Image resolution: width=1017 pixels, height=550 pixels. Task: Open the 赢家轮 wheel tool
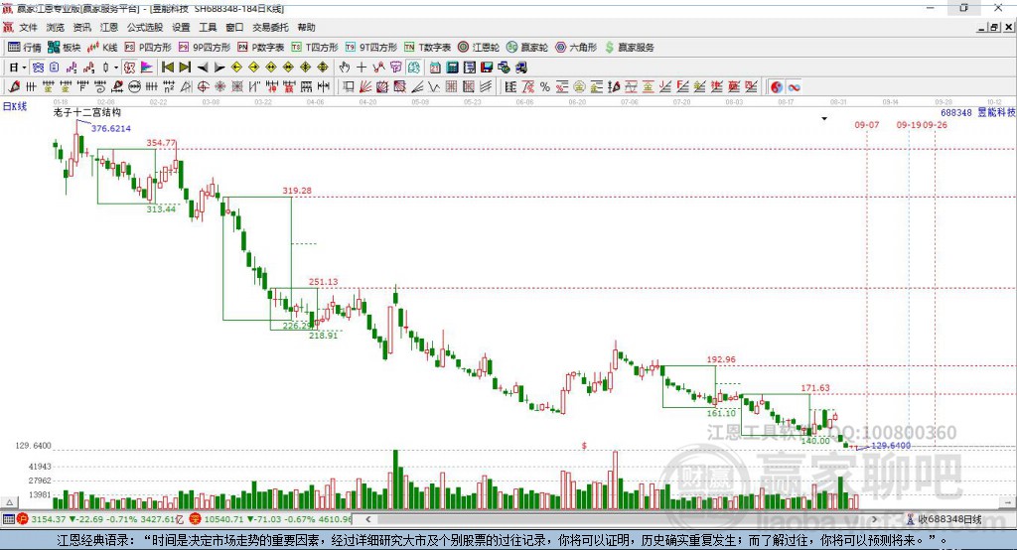[x=527, y=48]
